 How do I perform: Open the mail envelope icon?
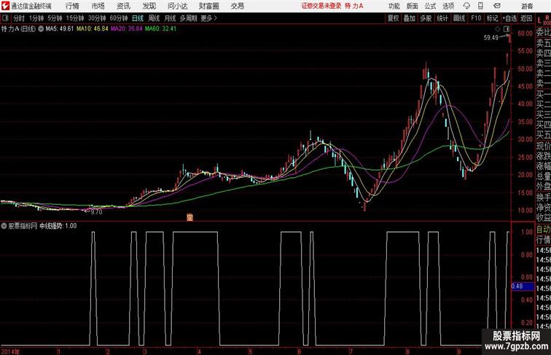[x=497, y=6]
